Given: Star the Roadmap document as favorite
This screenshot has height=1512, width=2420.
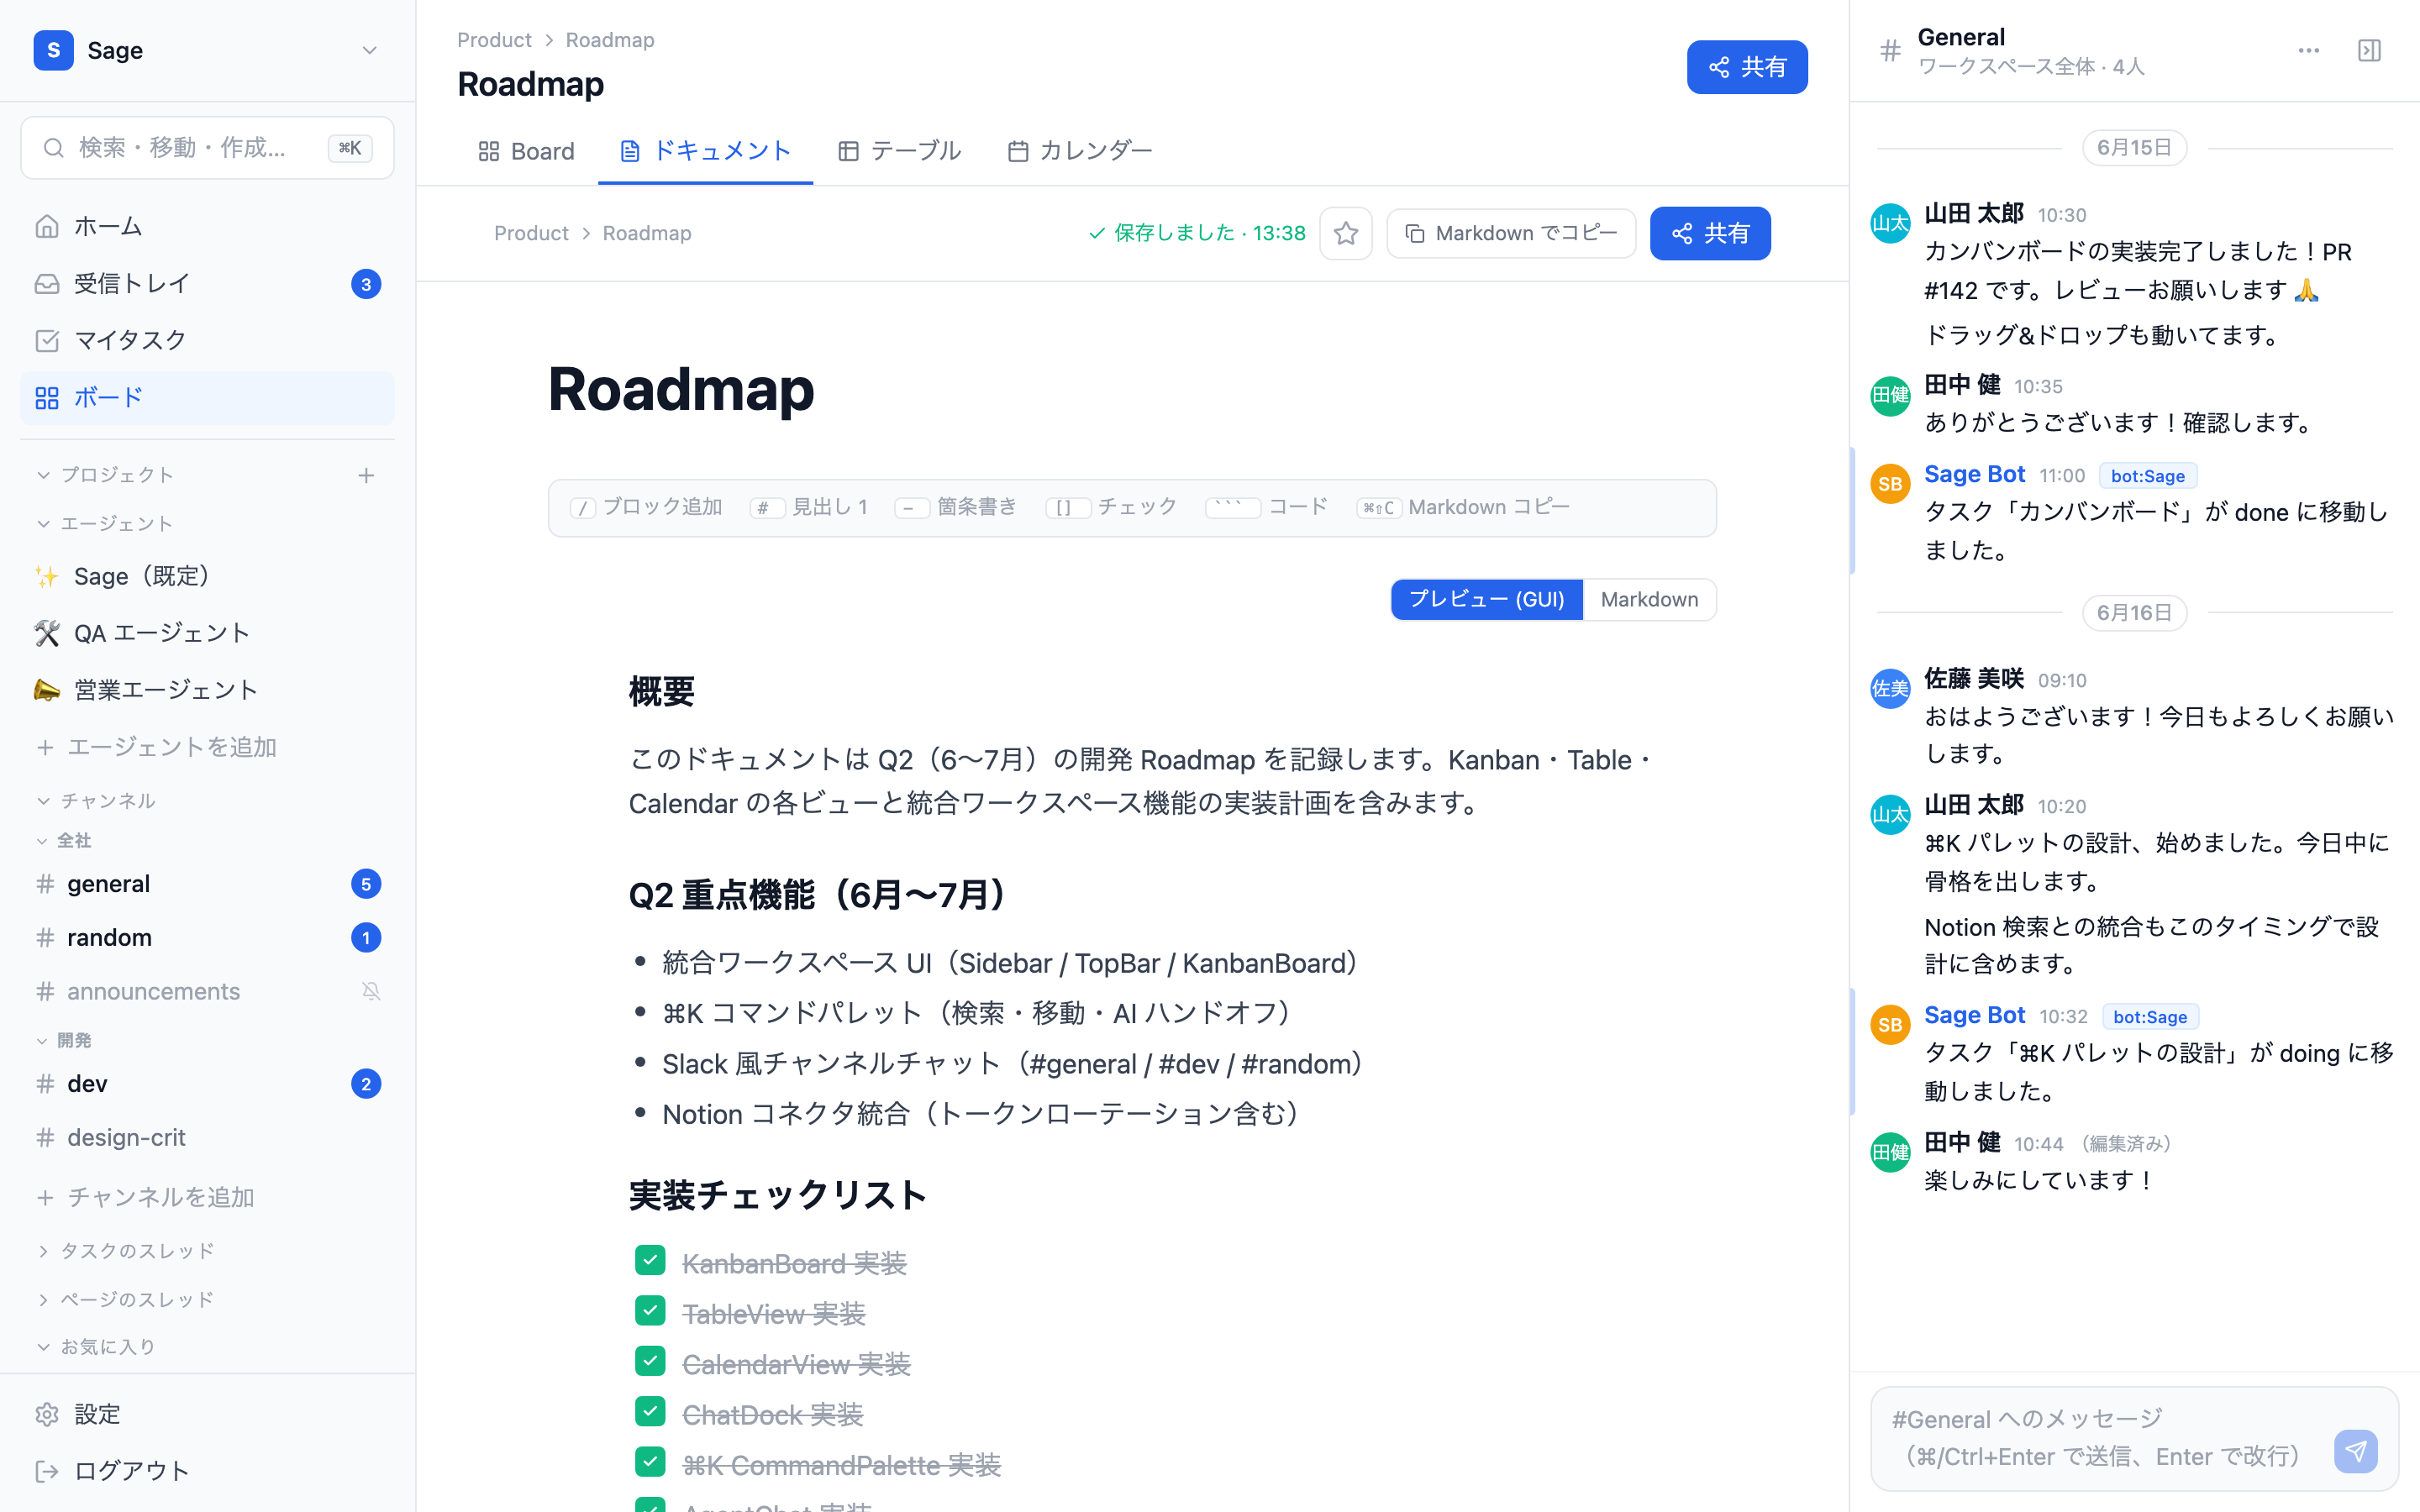Looking at the screenshot, I should [x=1346, y=233].
